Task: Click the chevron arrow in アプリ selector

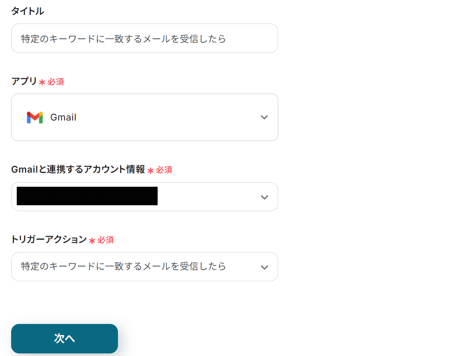Action: pos(264,118)
